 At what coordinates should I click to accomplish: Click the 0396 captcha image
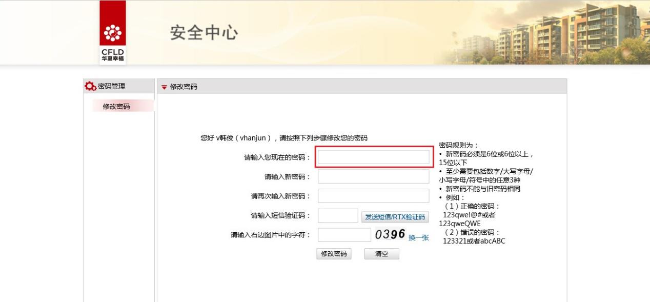[390, 234]
